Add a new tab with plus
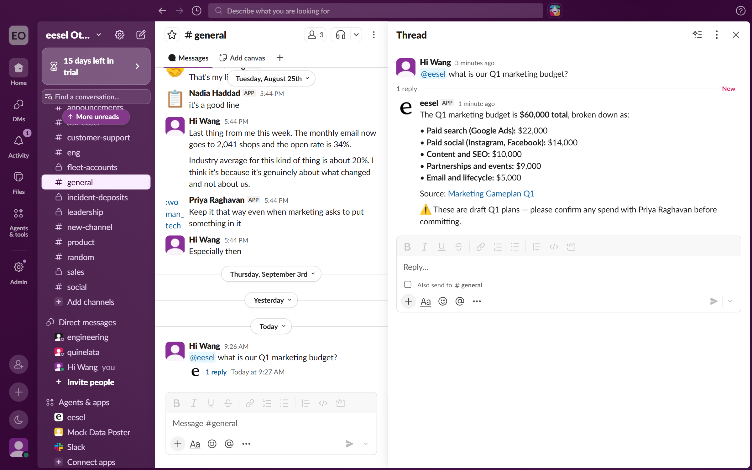This screenshot has width=752, height=470. click(280, 58)
